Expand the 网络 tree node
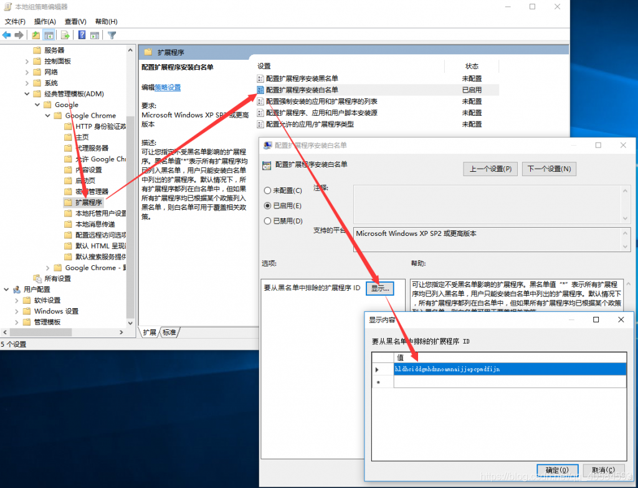The height and width of the screenshot is (488, 638). [27, 72]
